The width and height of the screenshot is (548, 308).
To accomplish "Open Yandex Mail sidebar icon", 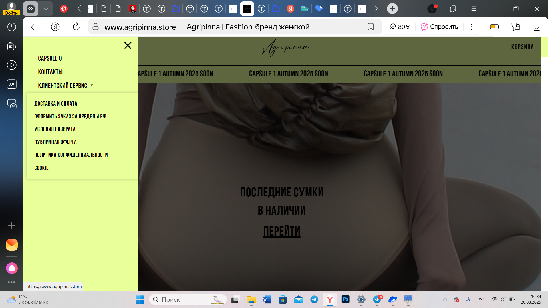I will (x=12, y=245).
